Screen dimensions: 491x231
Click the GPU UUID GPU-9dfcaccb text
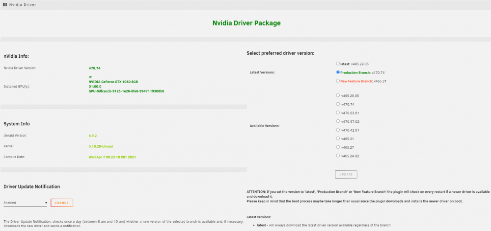(x=127, y=92)
